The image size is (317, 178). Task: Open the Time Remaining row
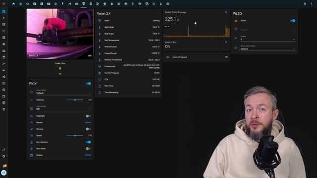[x=129, y=92]
